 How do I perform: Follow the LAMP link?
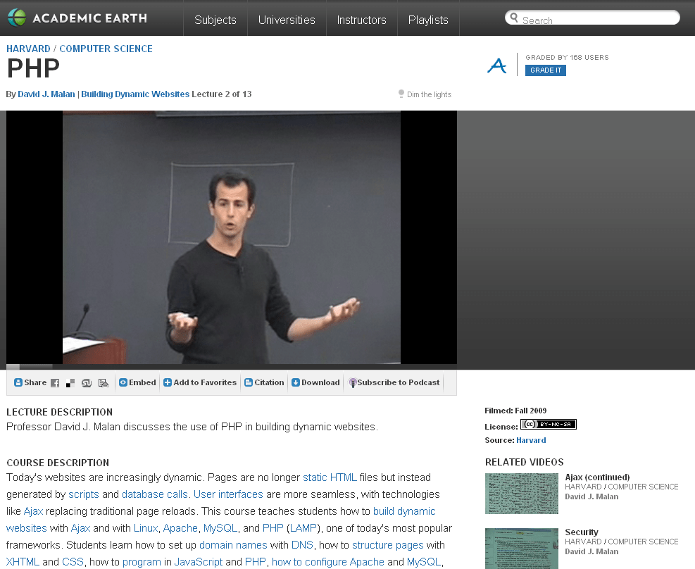click(x=303, y=527)
